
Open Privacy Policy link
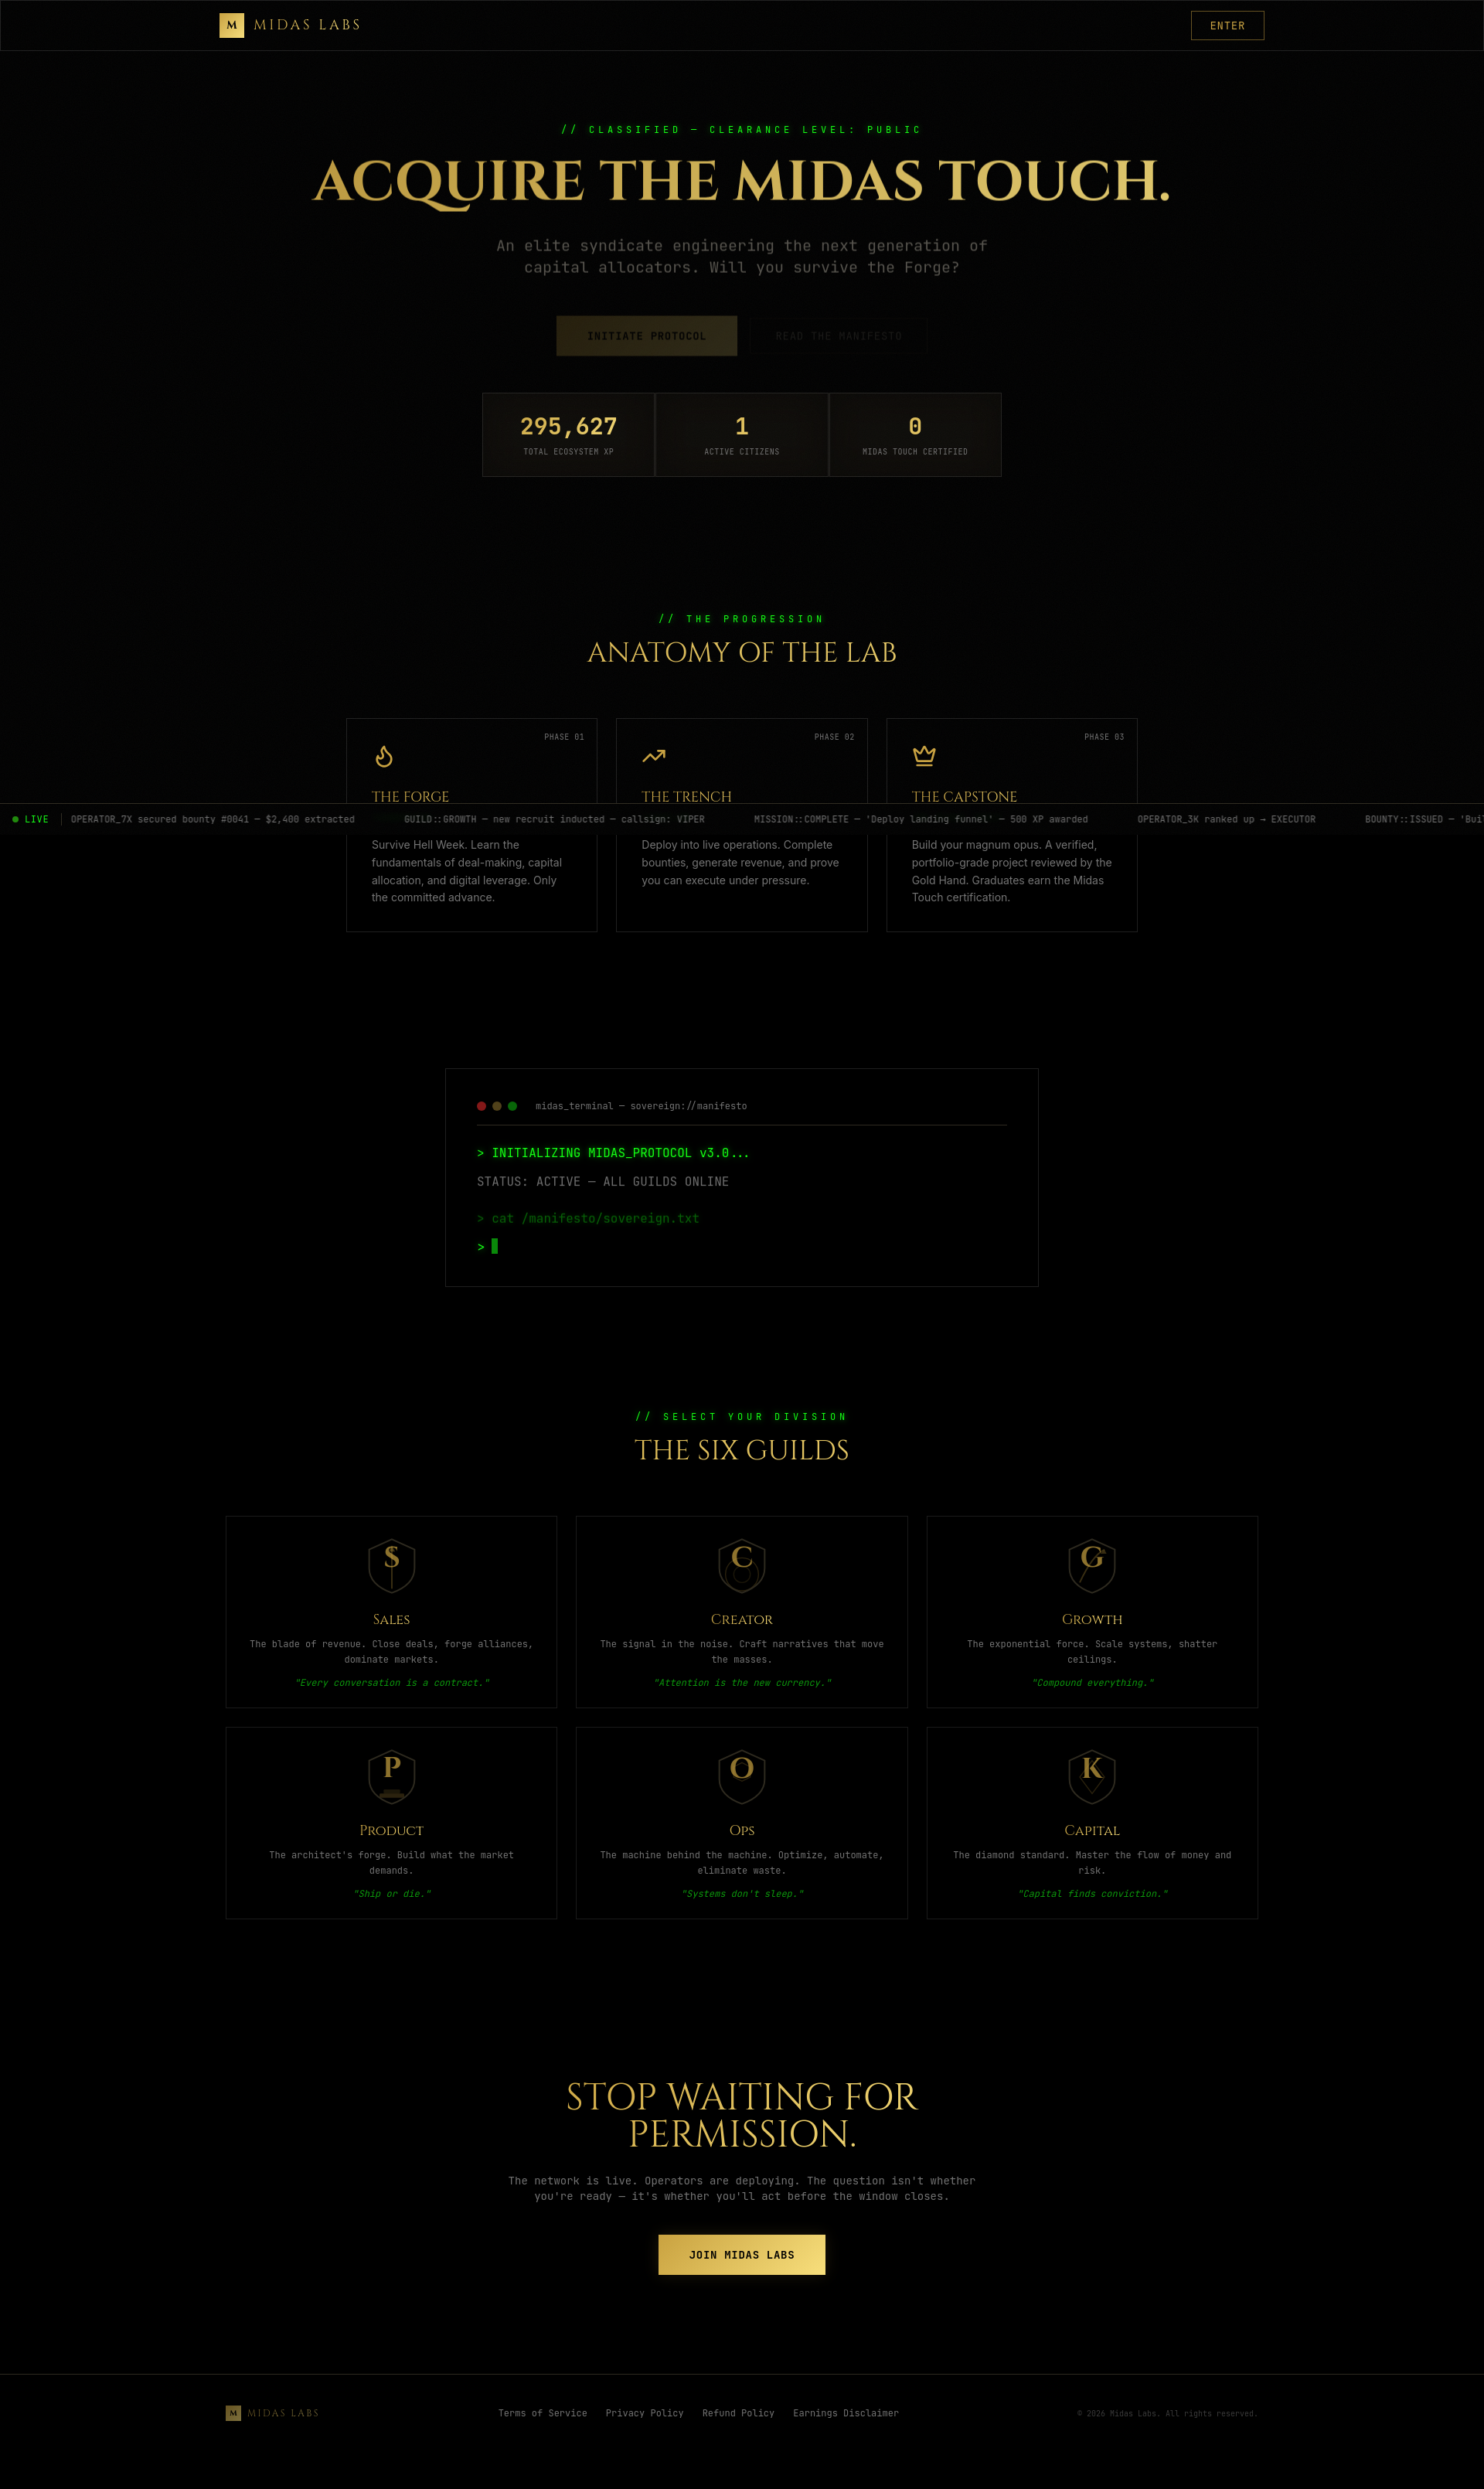pyautogui.click(x=645, y=2413)
